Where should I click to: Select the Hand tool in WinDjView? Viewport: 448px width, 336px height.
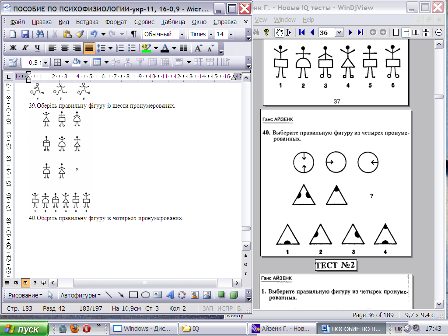(280, 32)
